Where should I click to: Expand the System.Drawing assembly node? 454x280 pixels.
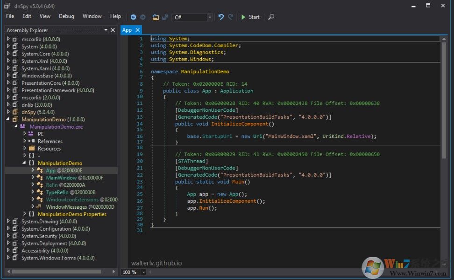pos(8,221)
